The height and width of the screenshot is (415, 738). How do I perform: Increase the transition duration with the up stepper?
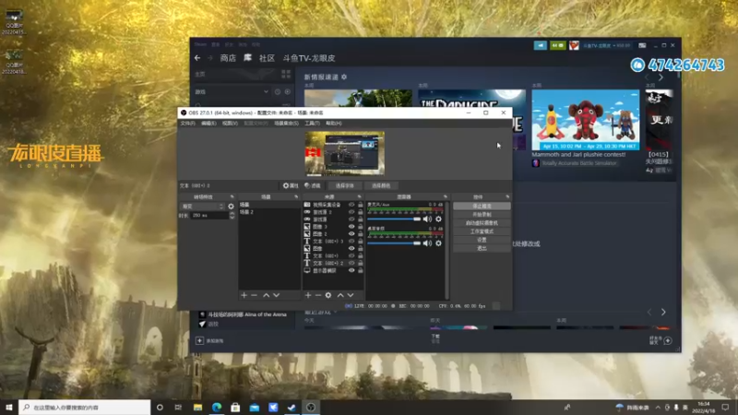tap(232, 214)
